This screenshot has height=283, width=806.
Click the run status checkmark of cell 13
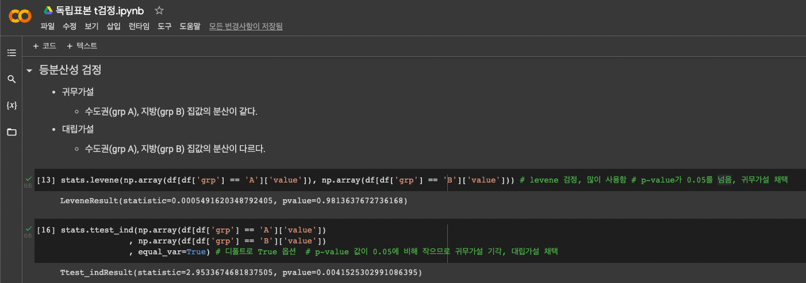pos(28,179)
